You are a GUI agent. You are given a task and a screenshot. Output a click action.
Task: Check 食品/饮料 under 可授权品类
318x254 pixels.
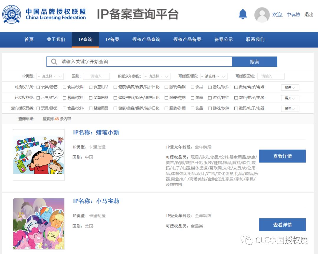coord(64,87)
